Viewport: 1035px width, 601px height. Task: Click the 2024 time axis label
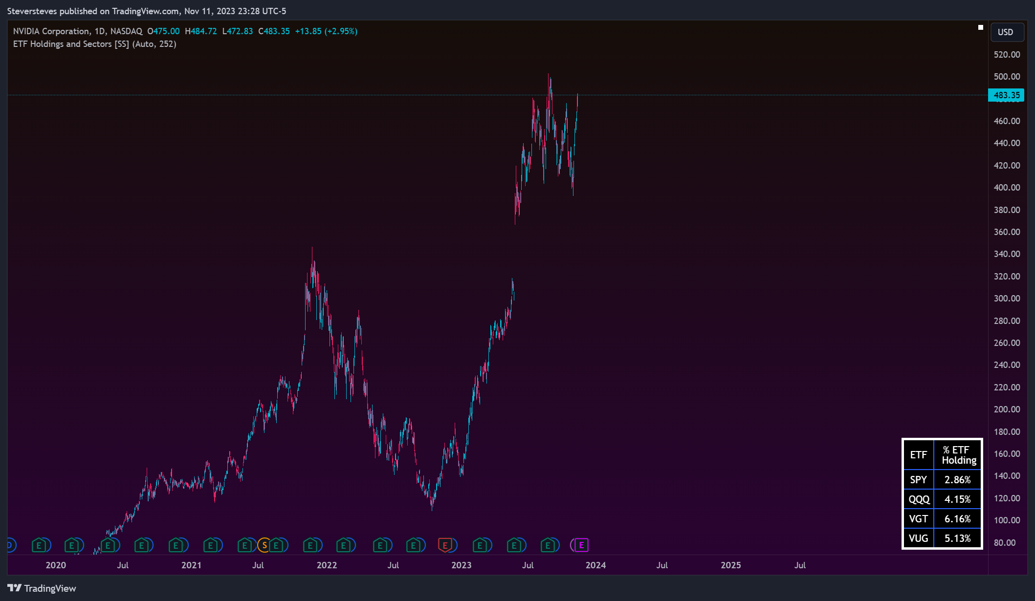595,565
